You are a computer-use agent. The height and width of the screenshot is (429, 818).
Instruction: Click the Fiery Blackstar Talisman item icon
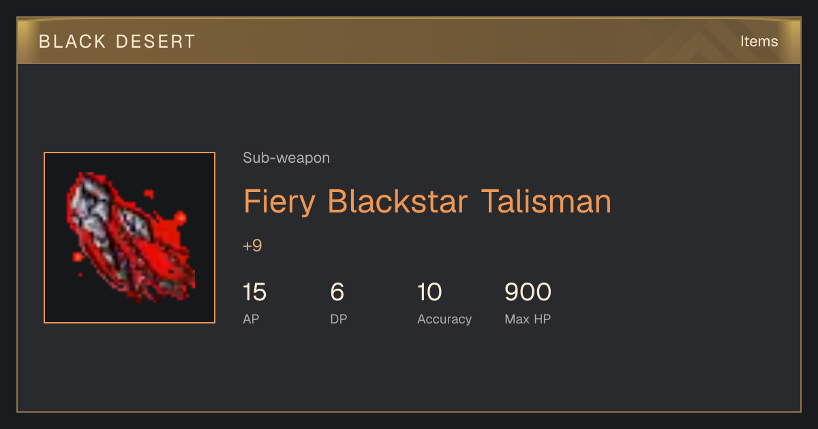pyautogui.click(x=130, y=238)
